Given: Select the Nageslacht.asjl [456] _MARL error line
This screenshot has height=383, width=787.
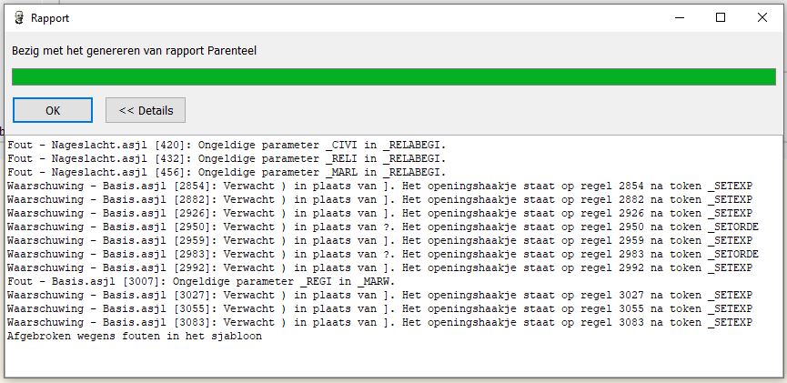Looking at the screenshot, I should click(227, 172).
